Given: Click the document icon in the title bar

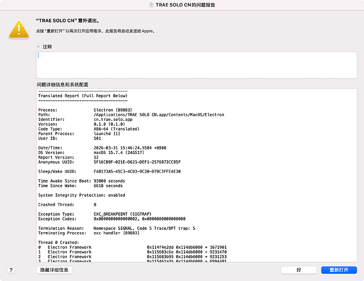Looking at the screenshot, I should pos(151,5).
